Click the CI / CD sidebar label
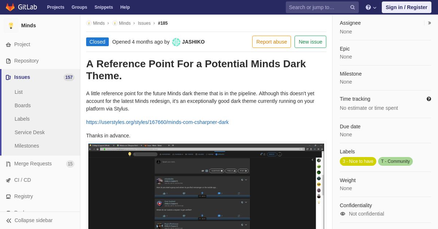 click(x=23, y=180)
